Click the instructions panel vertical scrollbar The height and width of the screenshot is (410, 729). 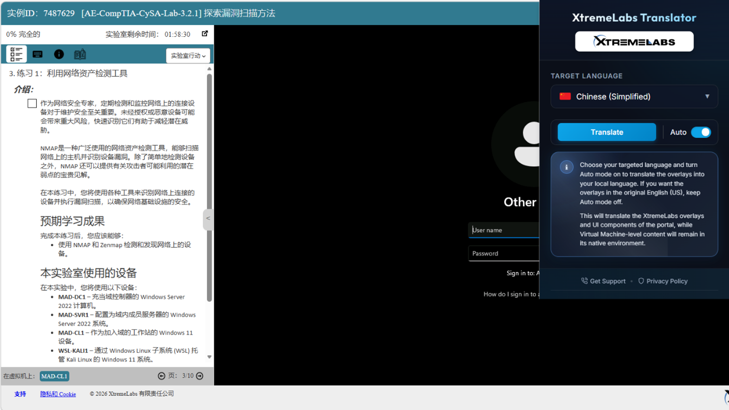tap(210, 189)
